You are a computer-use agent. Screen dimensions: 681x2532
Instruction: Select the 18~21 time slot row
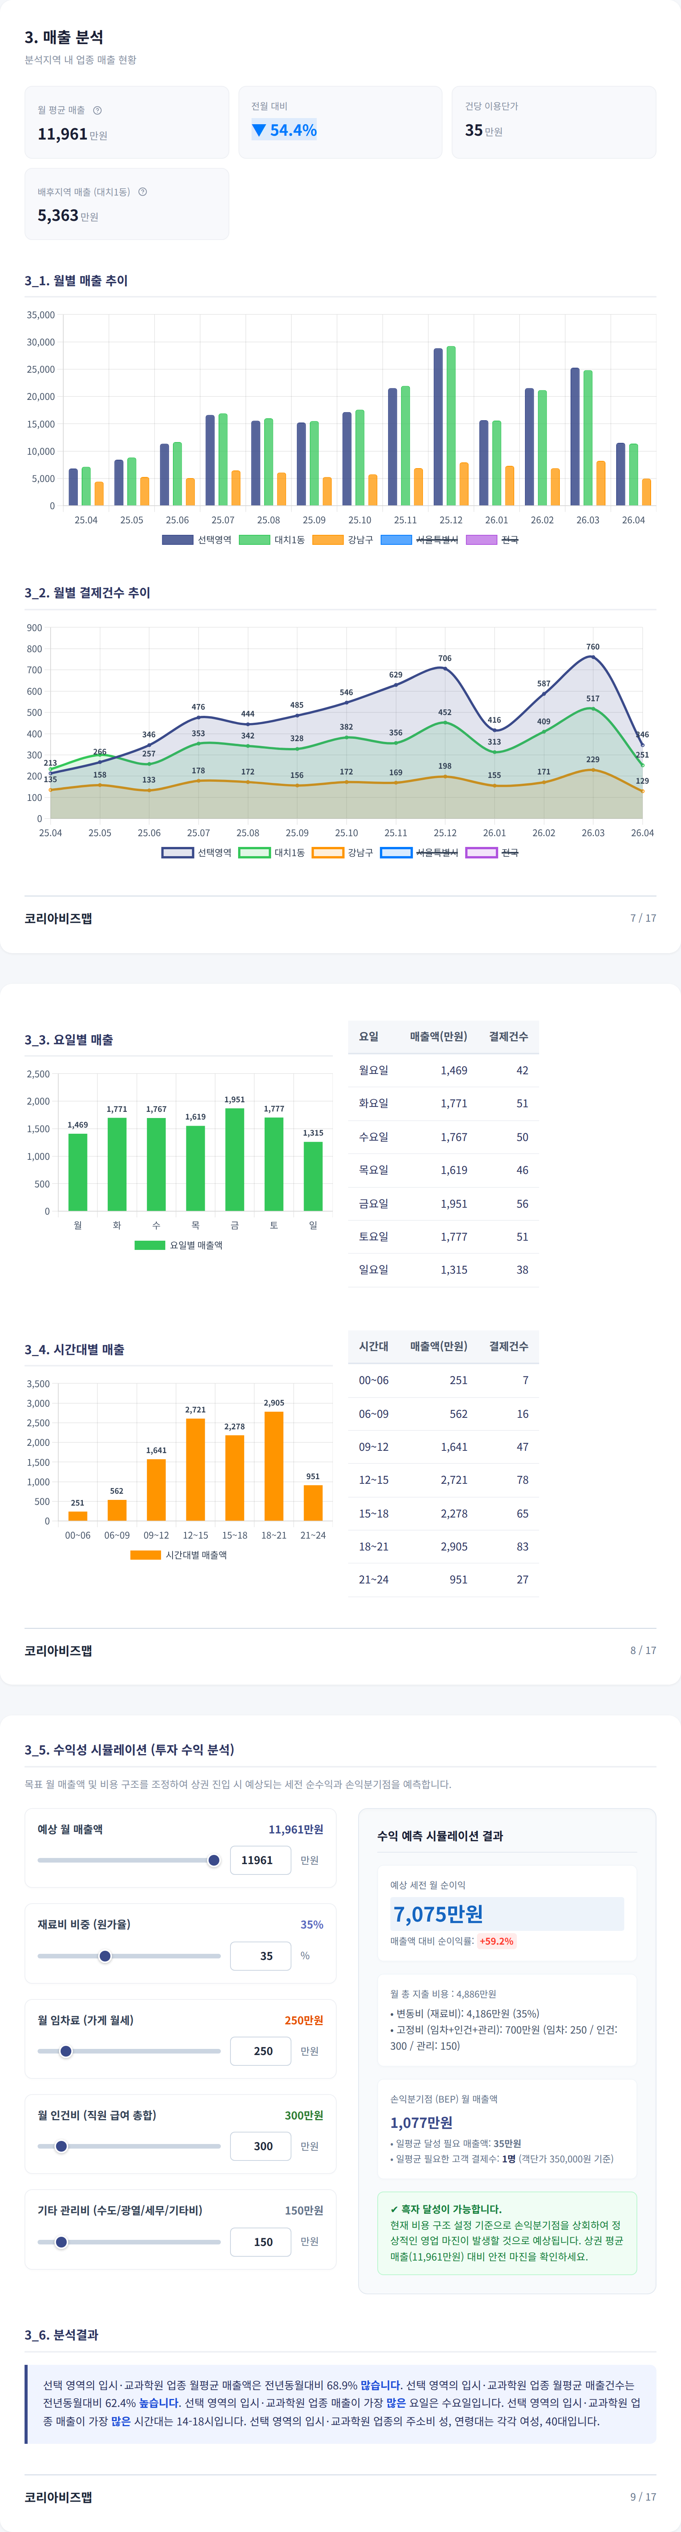coord(443,1546)
